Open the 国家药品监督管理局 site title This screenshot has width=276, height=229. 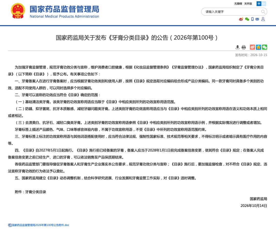(64, 9)
